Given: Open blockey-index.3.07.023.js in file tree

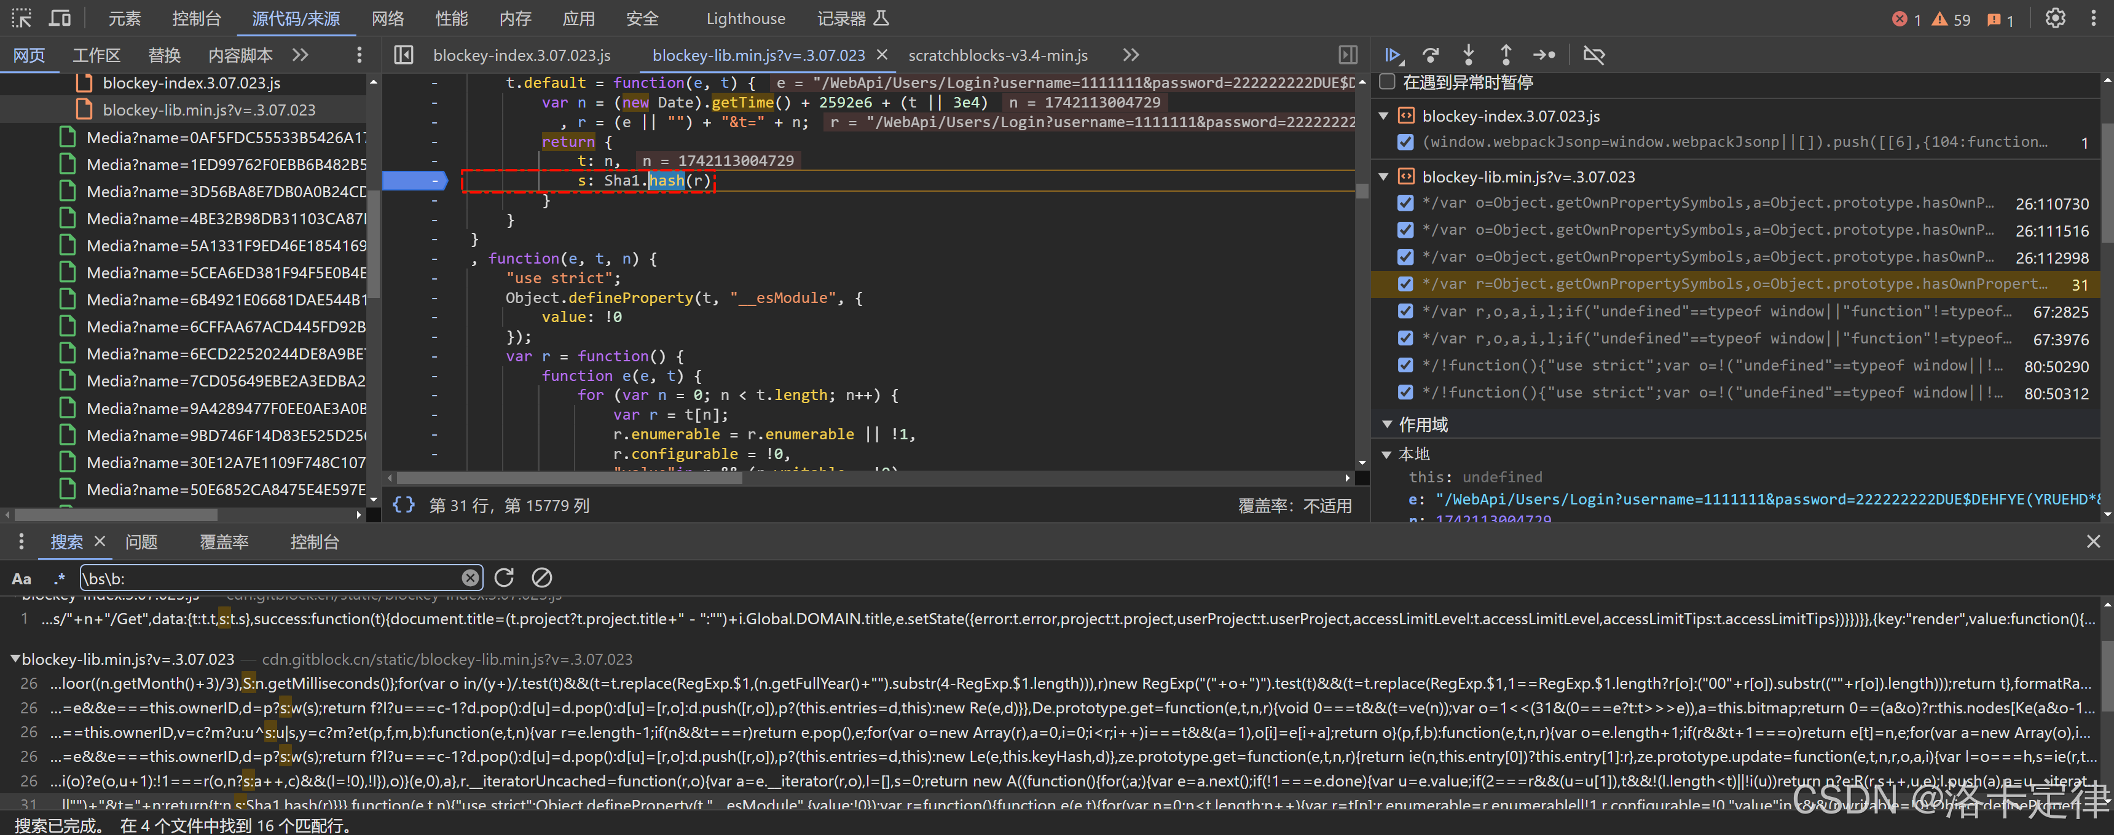Looking at the screenshot, I should coord(191,83).
